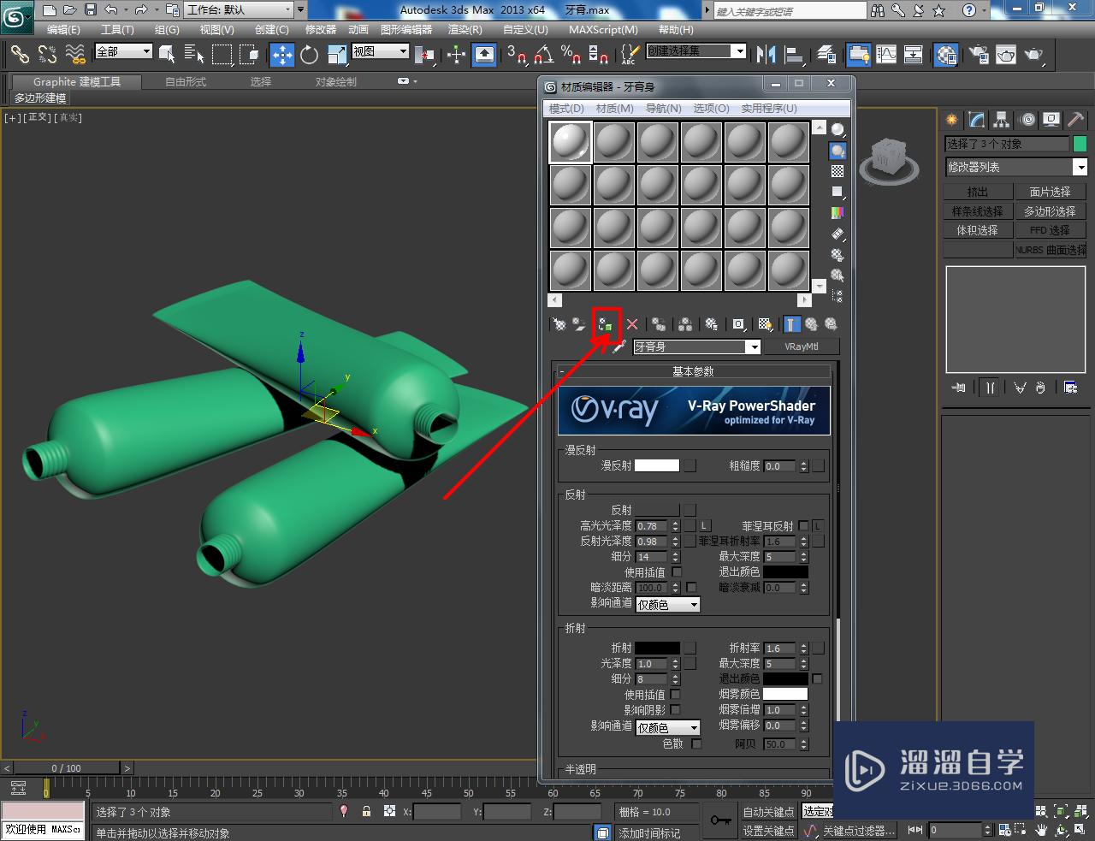Switch to the 自由形式 ribbon tab

click(x=186, y=81)
